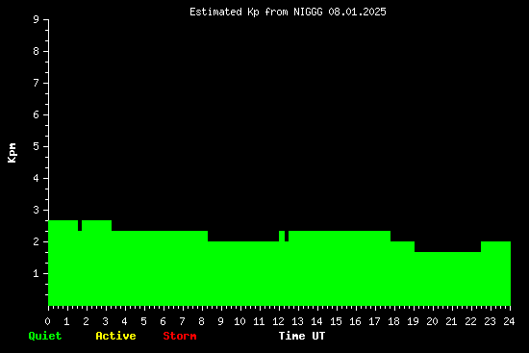Click the hour 12 tick label
The height and width of the screenshot is (353, 529).
click(x=278, y=321)
